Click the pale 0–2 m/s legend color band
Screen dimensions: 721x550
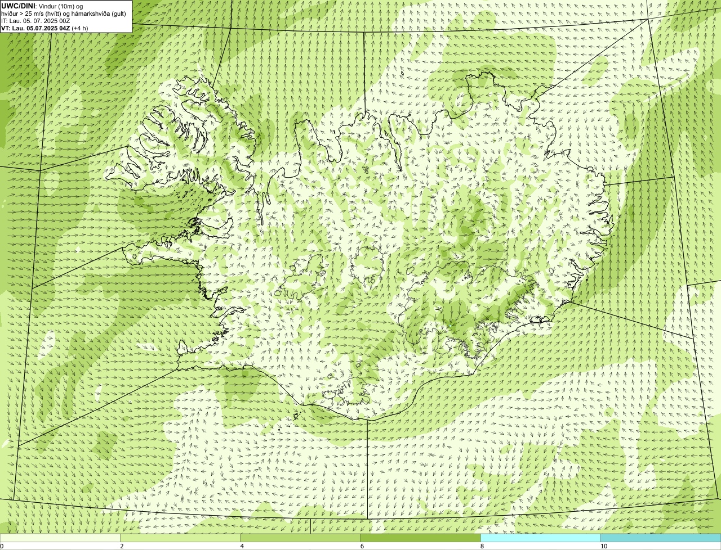tap(60, 538)
